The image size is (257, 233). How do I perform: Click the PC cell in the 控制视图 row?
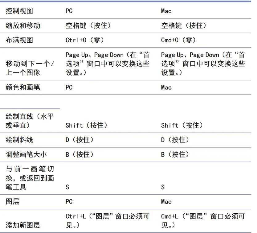click(x=69, y=11)
